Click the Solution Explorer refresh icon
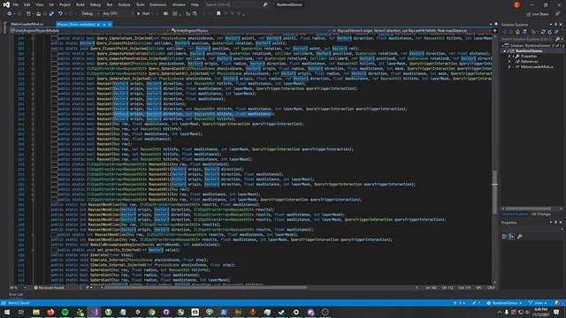 pos(549,32)
